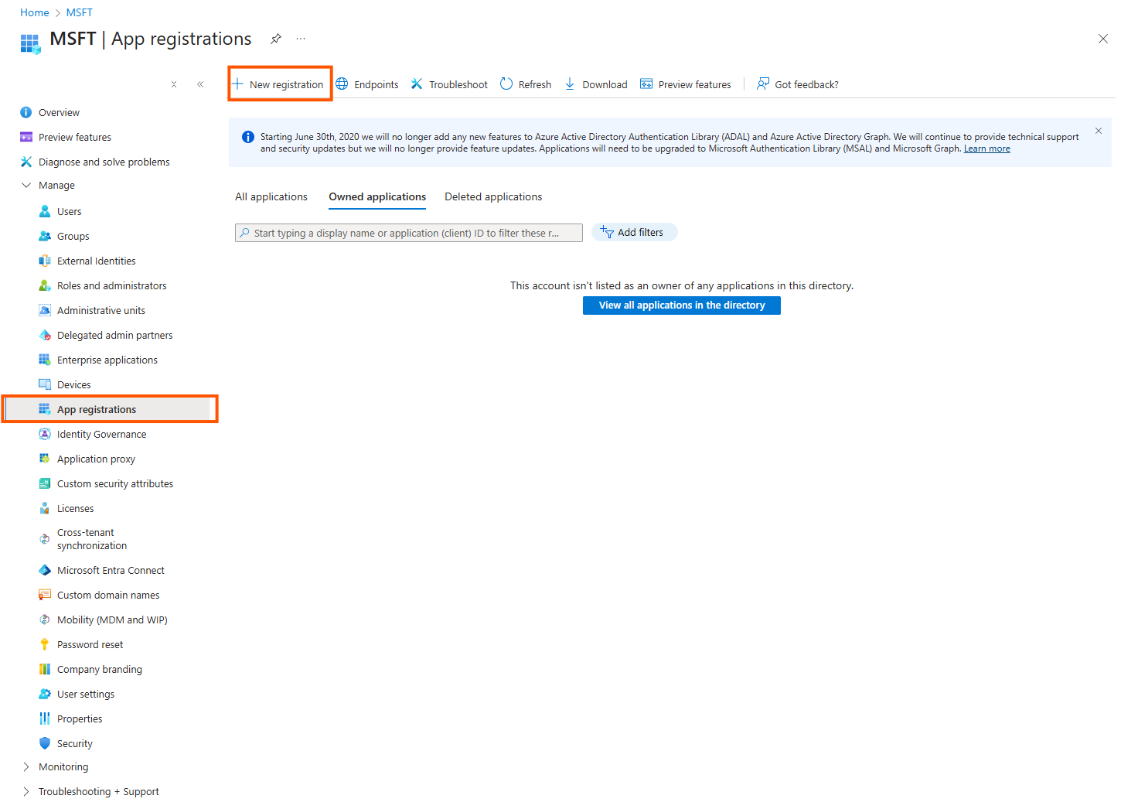Open Preview features in toolbar
The height and width of the screenshot is (809, 1121).
[x=686, y=84]
